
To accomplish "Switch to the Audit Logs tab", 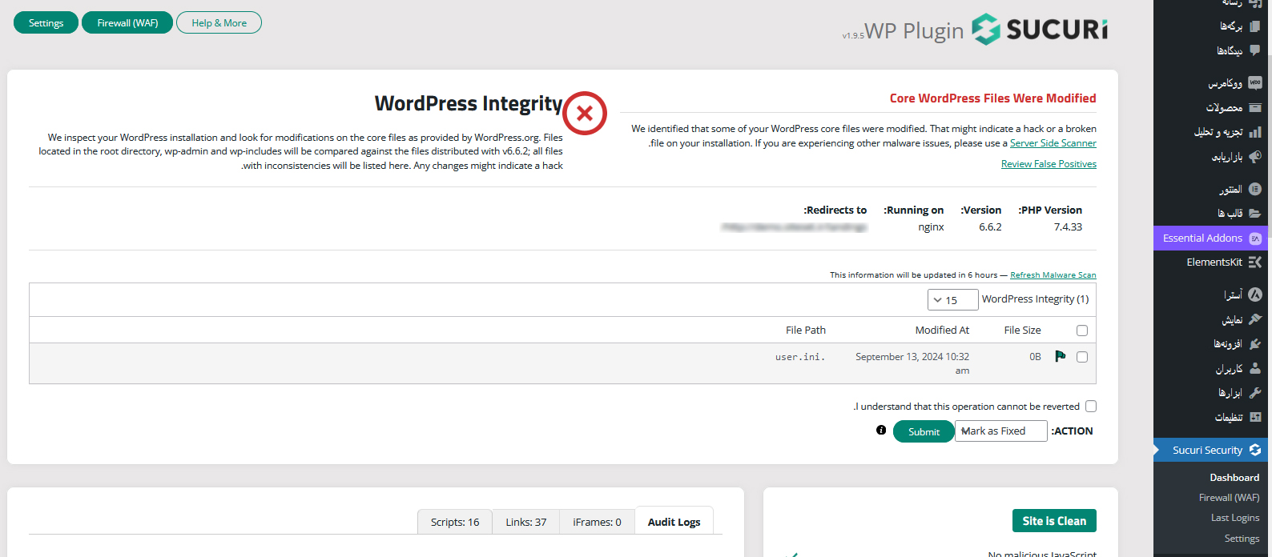I will (674, 522).
